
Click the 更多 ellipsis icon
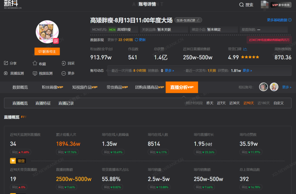[64, 73]
